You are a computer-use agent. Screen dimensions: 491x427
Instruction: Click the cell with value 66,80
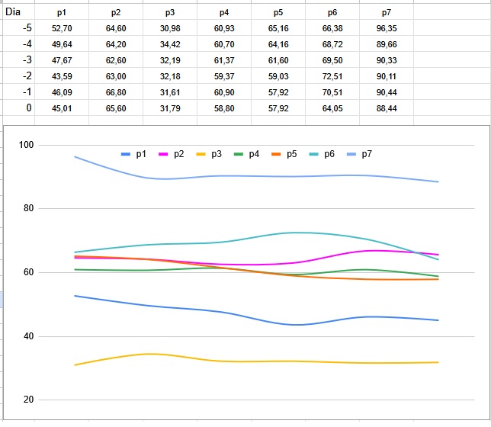click(116, 92)
